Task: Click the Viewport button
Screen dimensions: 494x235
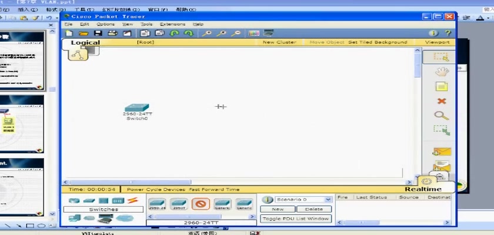Action: [x=438, y=42]
